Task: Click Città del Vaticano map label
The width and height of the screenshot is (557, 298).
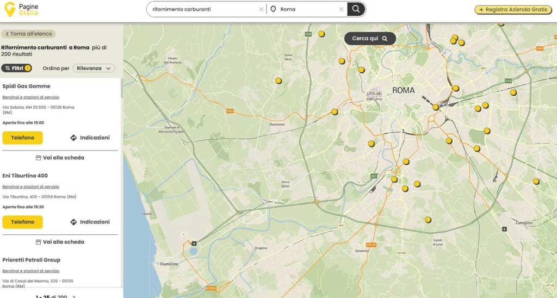Action: point(374,96)
